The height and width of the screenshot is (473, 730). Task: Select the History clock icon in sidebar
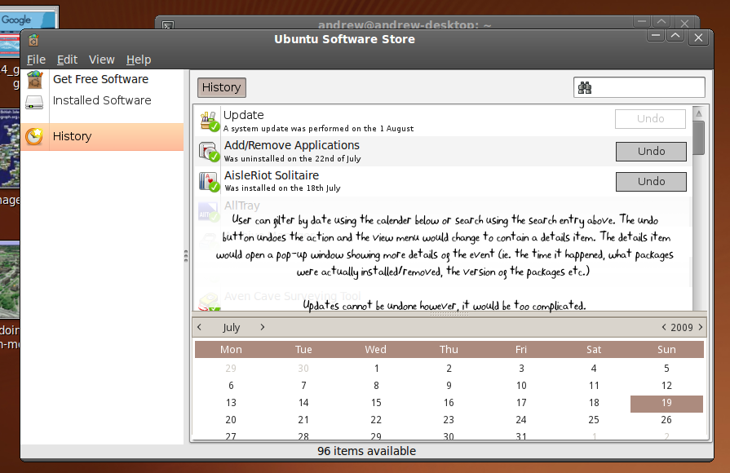coord(34,137)
